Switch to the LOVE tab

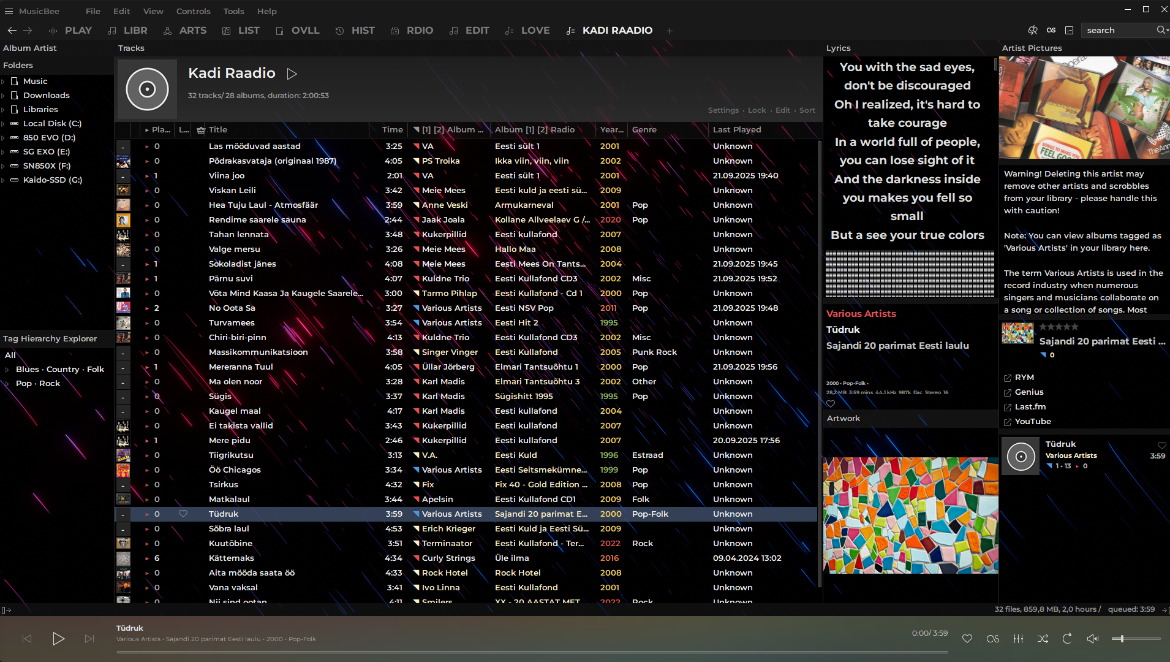pyautogui.click(x=527, y=30)
